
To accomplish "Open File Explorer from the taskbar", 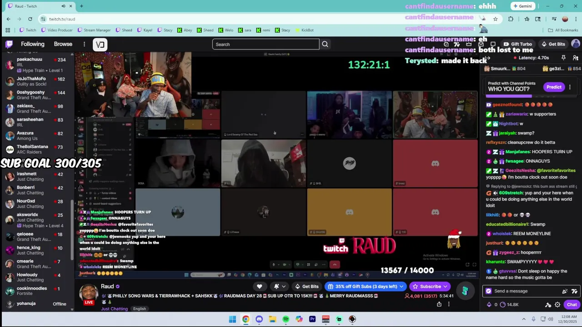I will click(272, 319).
